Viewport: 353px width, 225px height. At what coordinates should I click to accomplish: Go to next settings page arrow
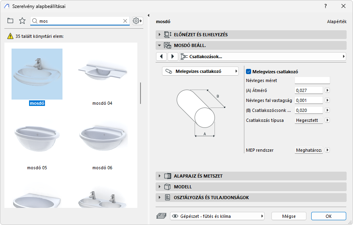173,57
